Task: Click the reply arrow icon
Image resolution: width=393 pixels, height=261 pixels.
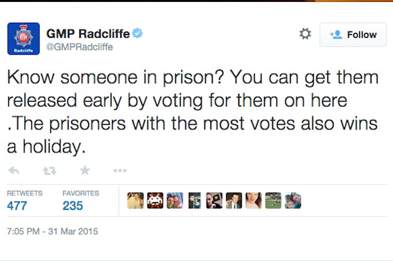Action: point(14,170)
